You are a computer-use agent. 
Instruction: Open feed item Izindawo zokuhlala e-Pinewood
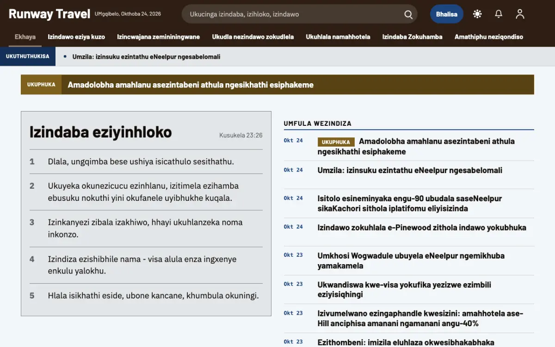(422, 228)
